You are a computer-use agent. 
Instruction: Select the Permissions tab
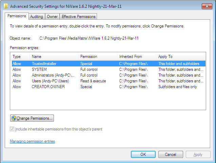(17, 16)
